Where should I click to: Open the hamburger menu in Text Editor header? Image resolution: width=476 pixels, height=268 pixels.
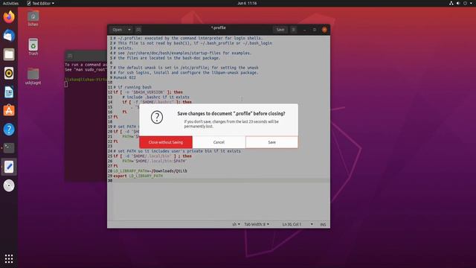coord(294,30)
